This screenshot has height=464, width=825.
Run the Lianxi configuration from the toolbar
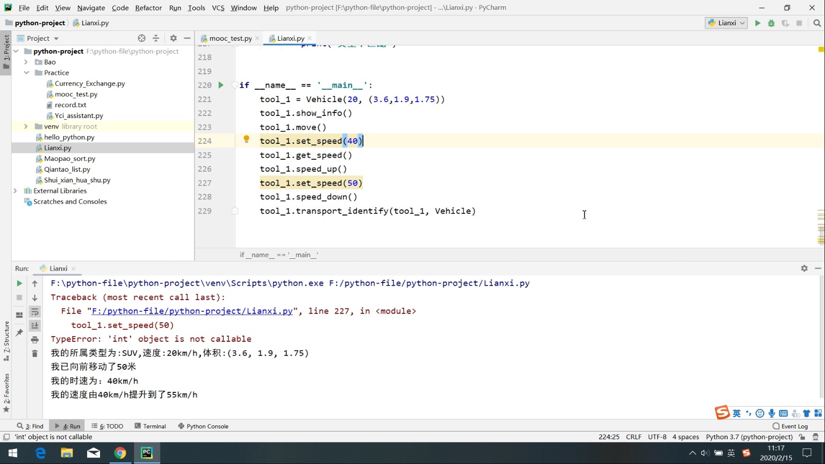tap(757, 23)
